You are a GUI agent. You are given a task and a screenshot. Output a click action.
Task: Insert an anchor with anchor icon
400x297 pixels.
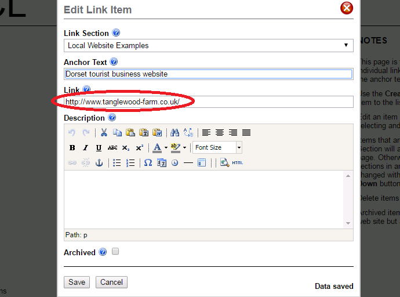[99, 162]
